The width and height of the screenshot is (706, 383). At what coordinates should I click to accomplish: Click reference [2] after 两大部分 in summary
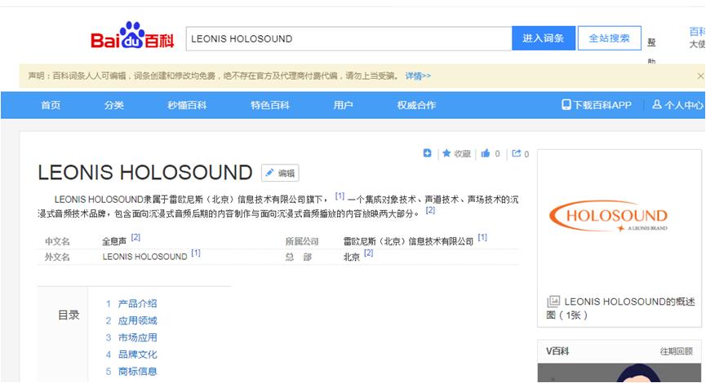[x=430, y=210]
